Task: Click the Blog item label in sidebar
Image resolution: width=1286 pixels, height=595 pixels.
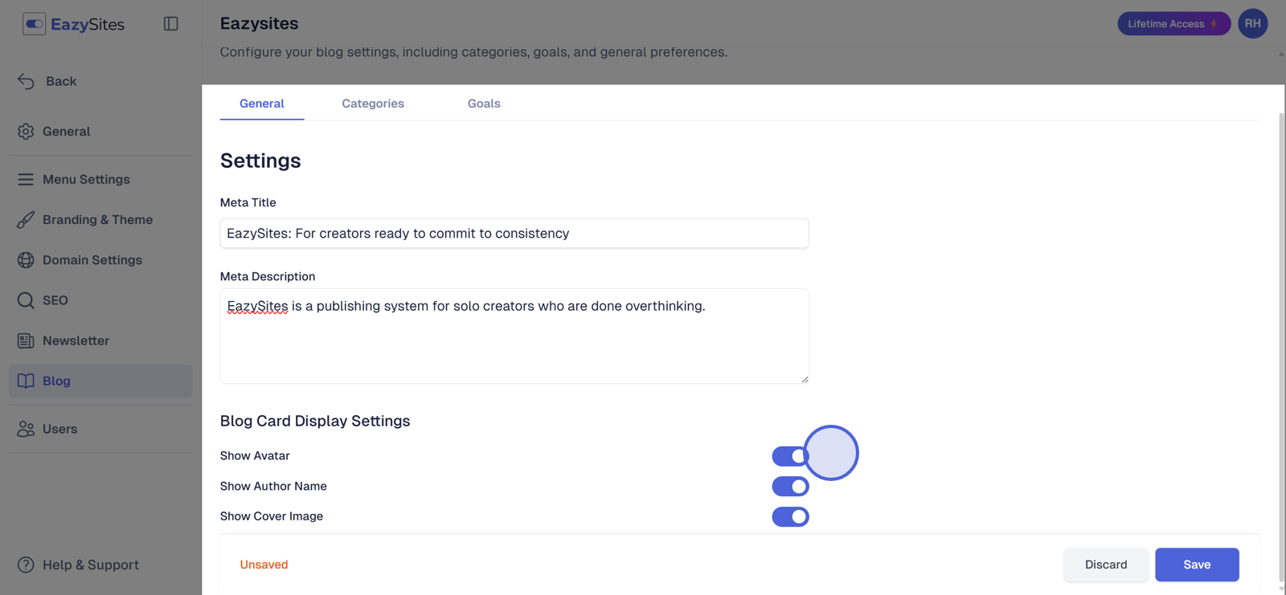Action: tap(56, 381)
